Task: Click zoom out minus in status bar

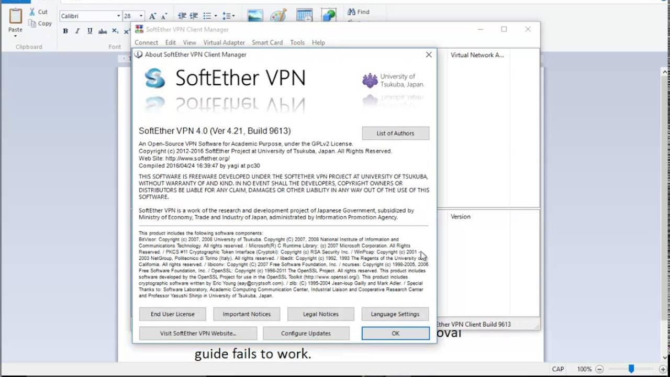Action: tap(600, 369)
